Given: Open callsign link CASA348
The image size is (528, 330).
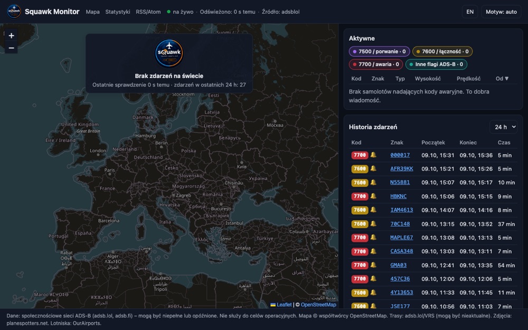Looking at the screenshot, I should [x=401, y=251].
